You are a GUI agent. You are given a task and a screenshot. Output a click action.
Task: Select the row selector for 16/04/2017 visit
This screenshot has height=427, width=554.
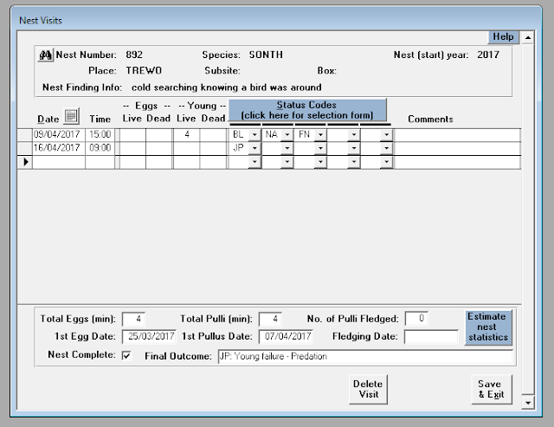(x=25, y=148)
